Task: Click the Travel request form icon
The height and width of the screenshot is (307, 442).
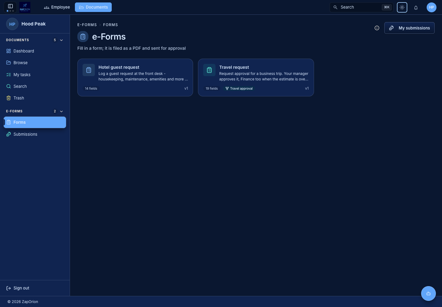Action: pyautogui.click(x=209, y=70)
